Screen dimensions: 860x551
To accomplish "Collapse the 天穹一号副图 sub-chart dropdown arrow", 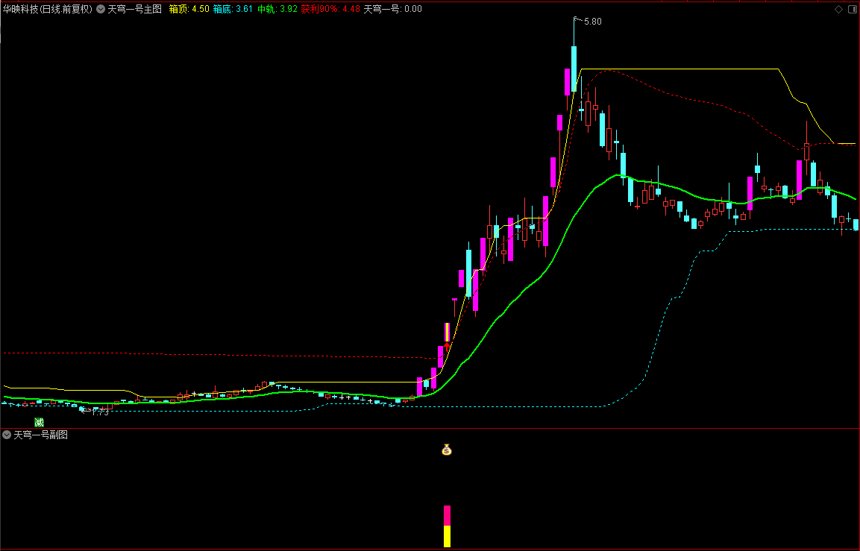I will tap(7, 435).
